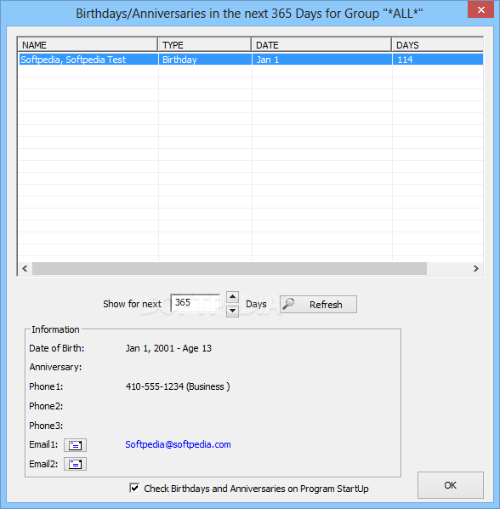Click the Email2 envelope icon button
Screen dimensions: 500x509
pyautogui.click(x=75, y=464)
